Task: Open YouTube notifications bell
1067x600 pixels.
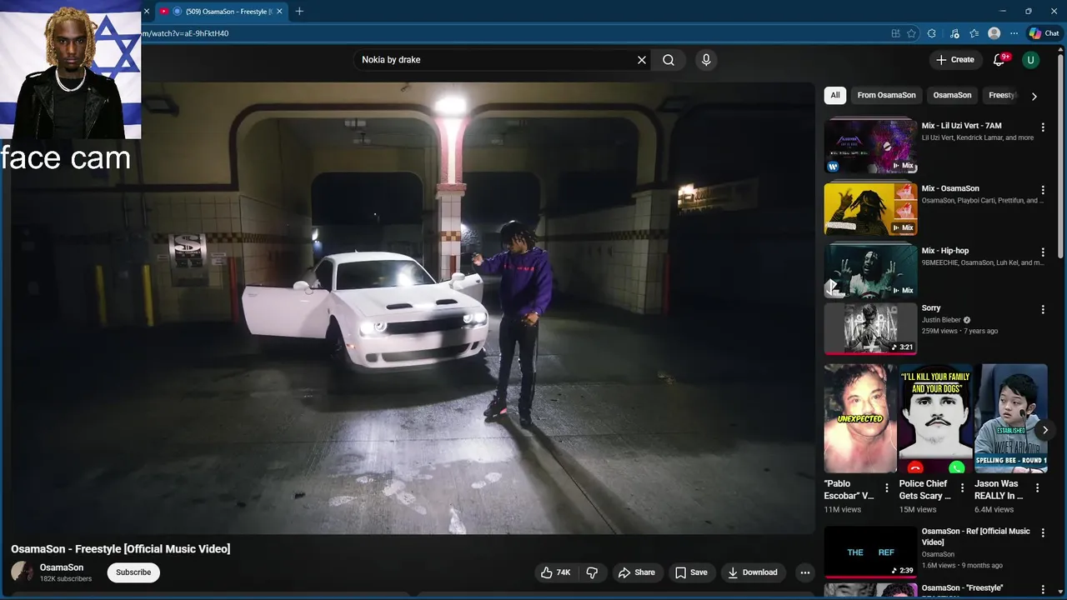Action: pyautogui.click(x=999, y=60)
